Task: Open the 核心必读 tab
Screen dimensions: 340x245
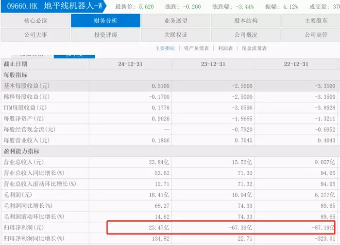Action: point(35,21)
